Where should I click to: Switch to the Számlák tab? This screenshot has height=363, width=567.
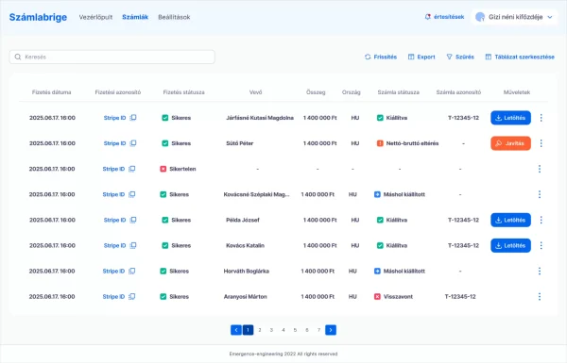click(135, 17)
